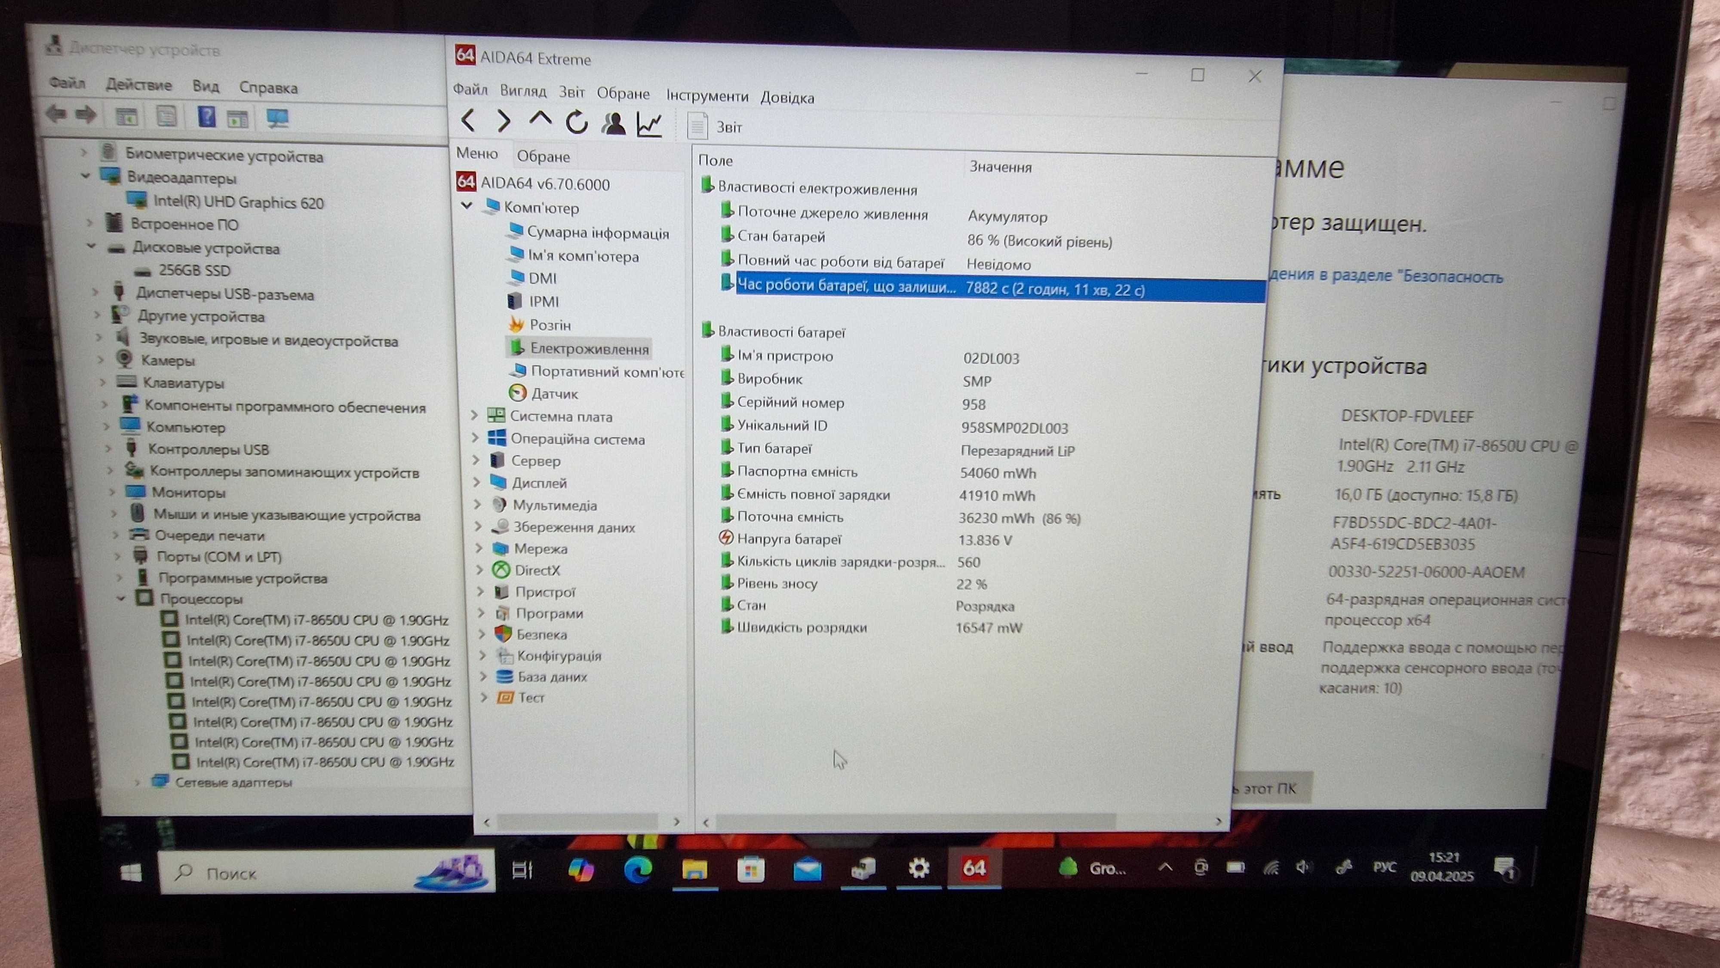The height and width of the screenshot is (968, 1720).
Task: Click Device Manager scan hardware monitor icon
Action: pyautogui.click(x=277, y=119)
